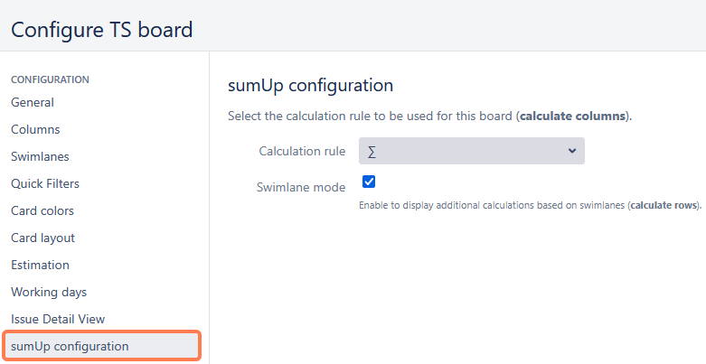Click the Configure TS board title
Screen dimensions: 706x364
[x=102, y=29]
